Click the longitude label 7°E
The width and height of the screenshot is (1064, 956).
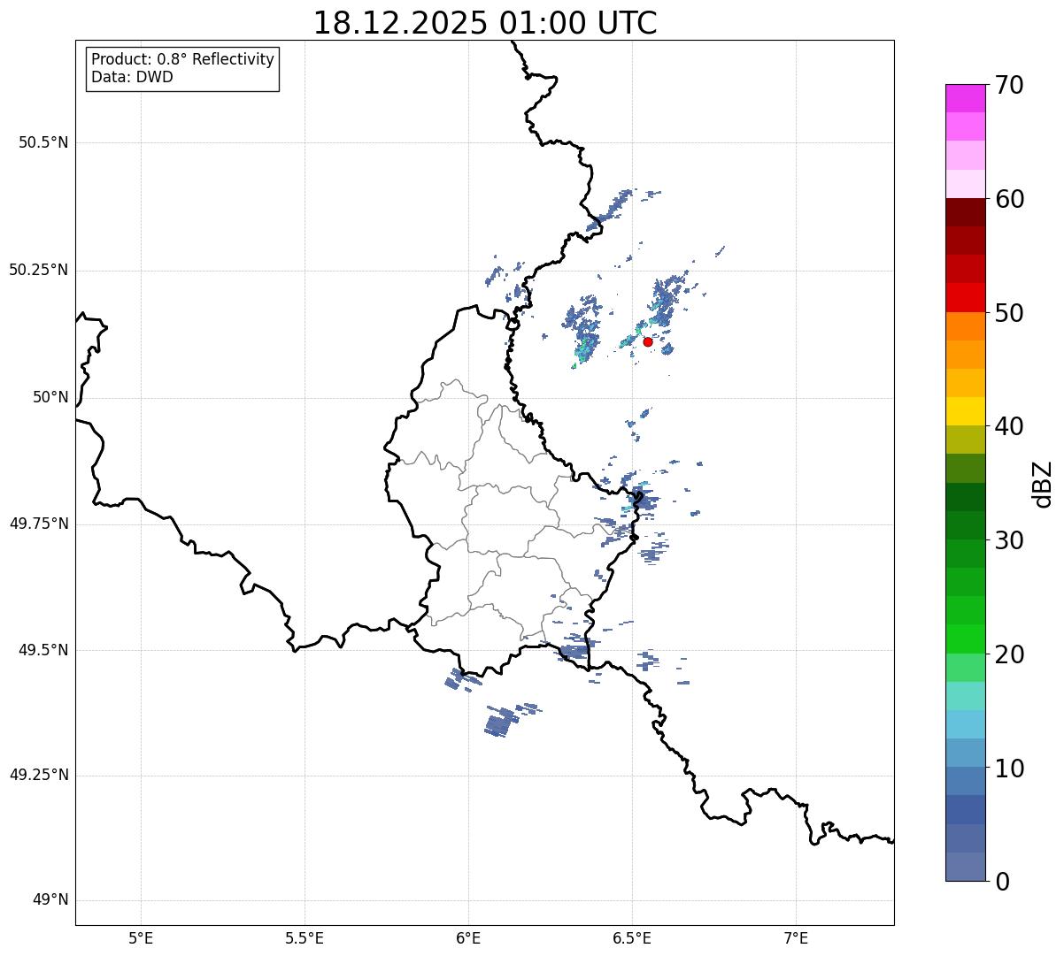tap(796, 937)
